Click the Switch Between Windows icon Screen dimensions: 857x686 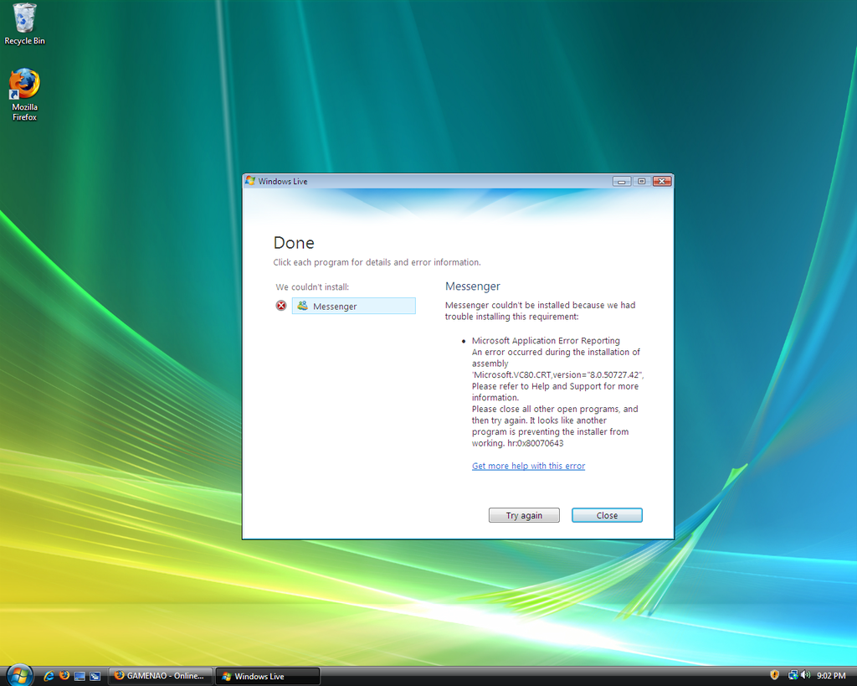(95, 676)
